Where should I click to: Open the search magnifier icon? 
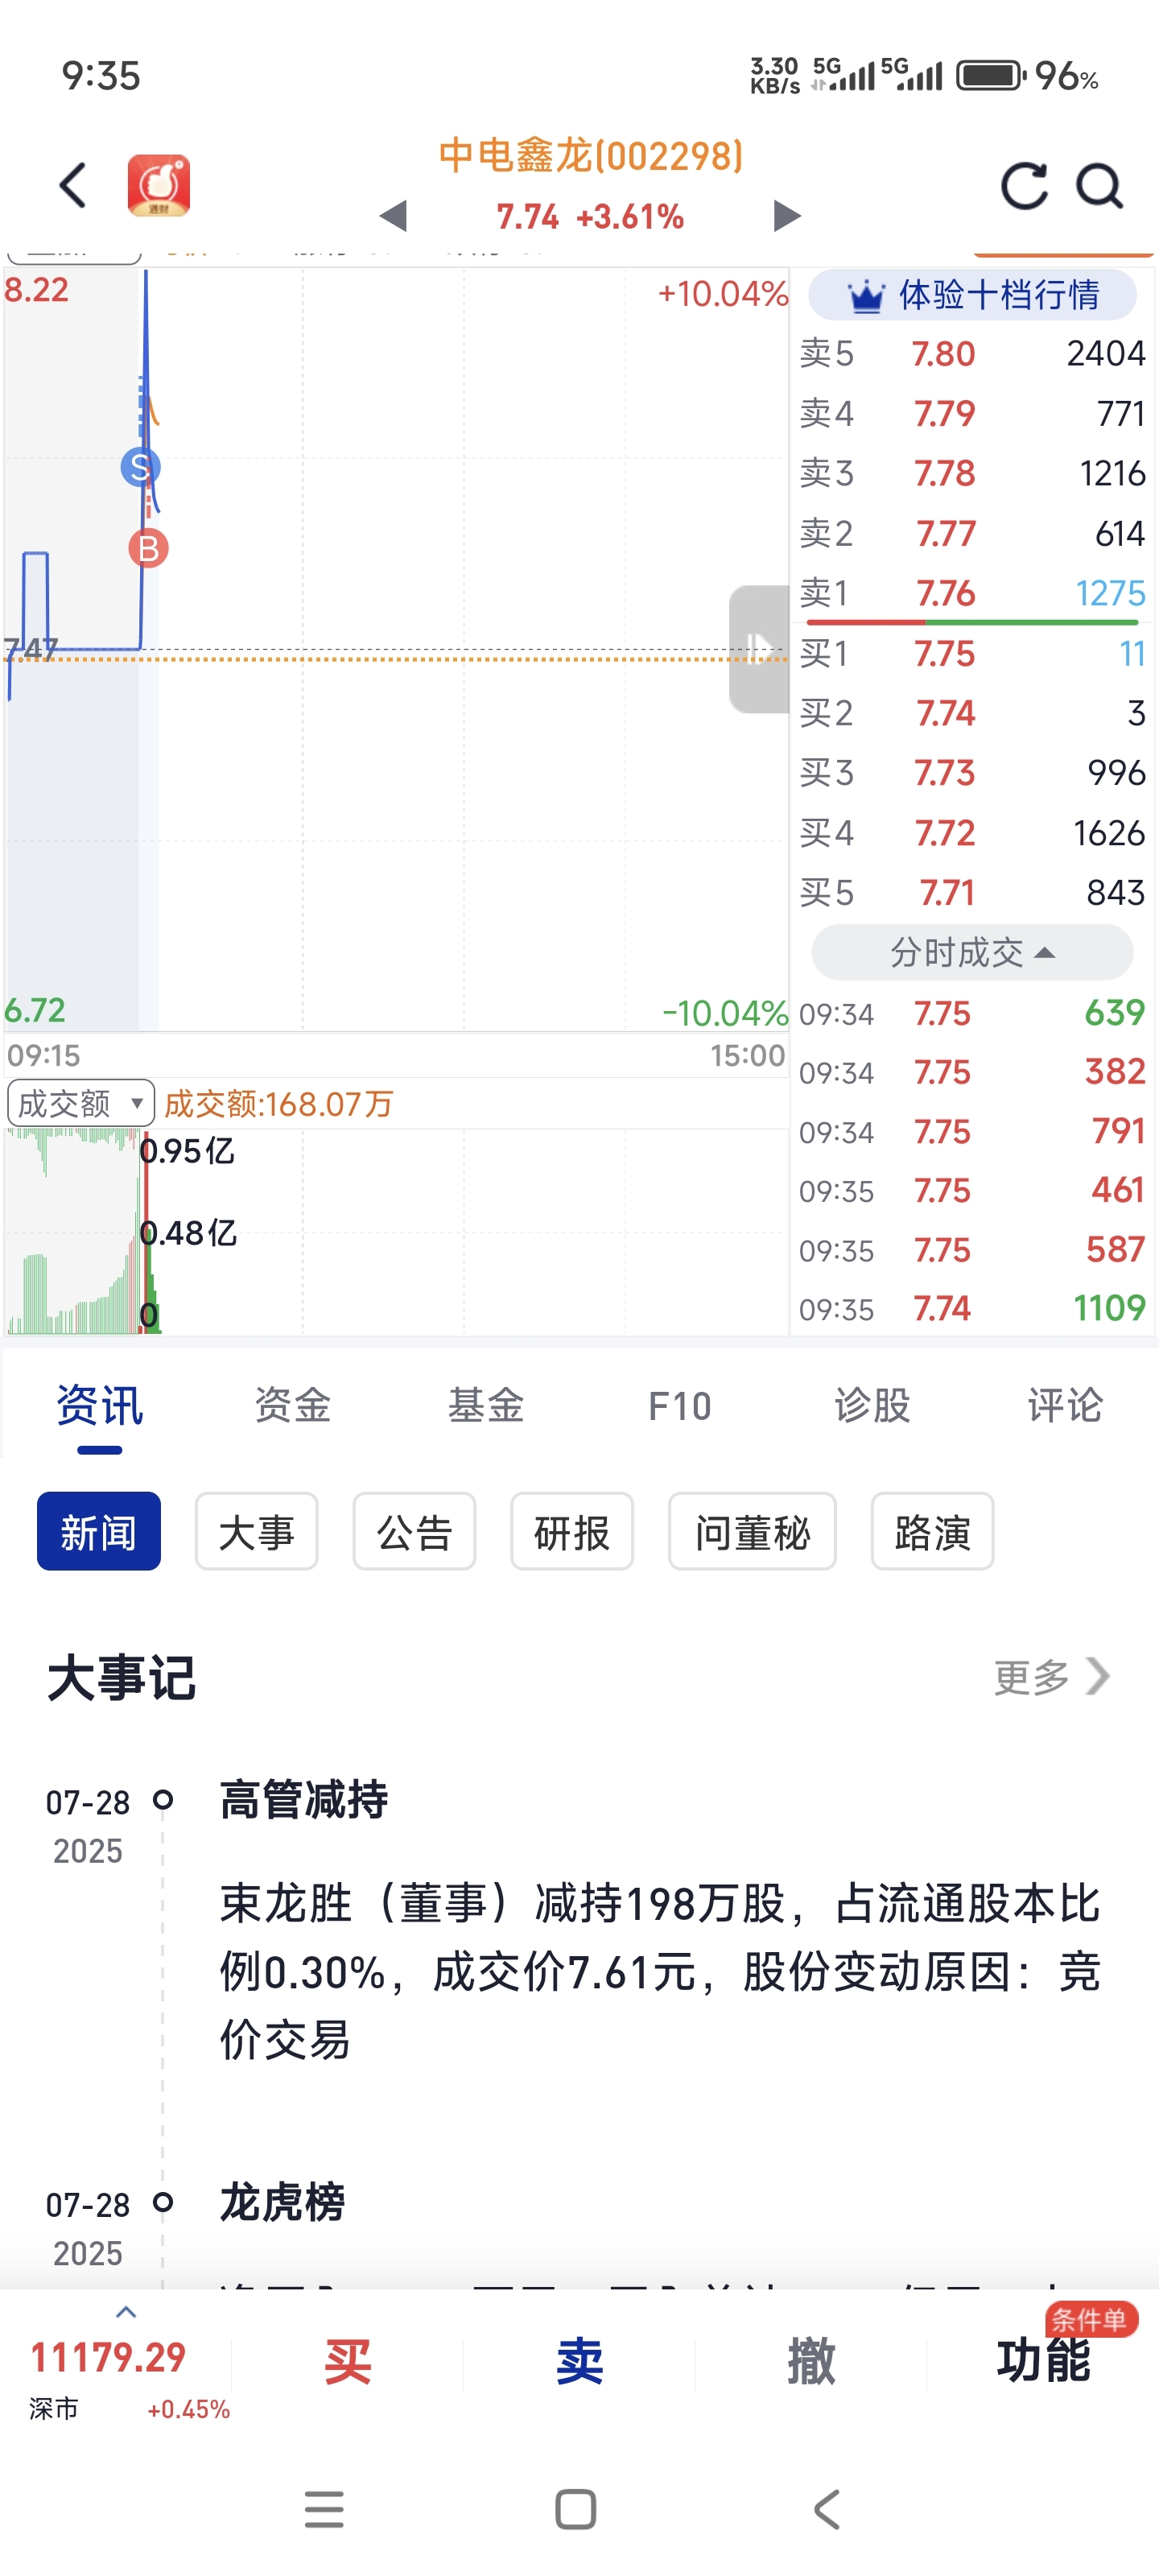pyautogui.click(x=1099, y=185)
